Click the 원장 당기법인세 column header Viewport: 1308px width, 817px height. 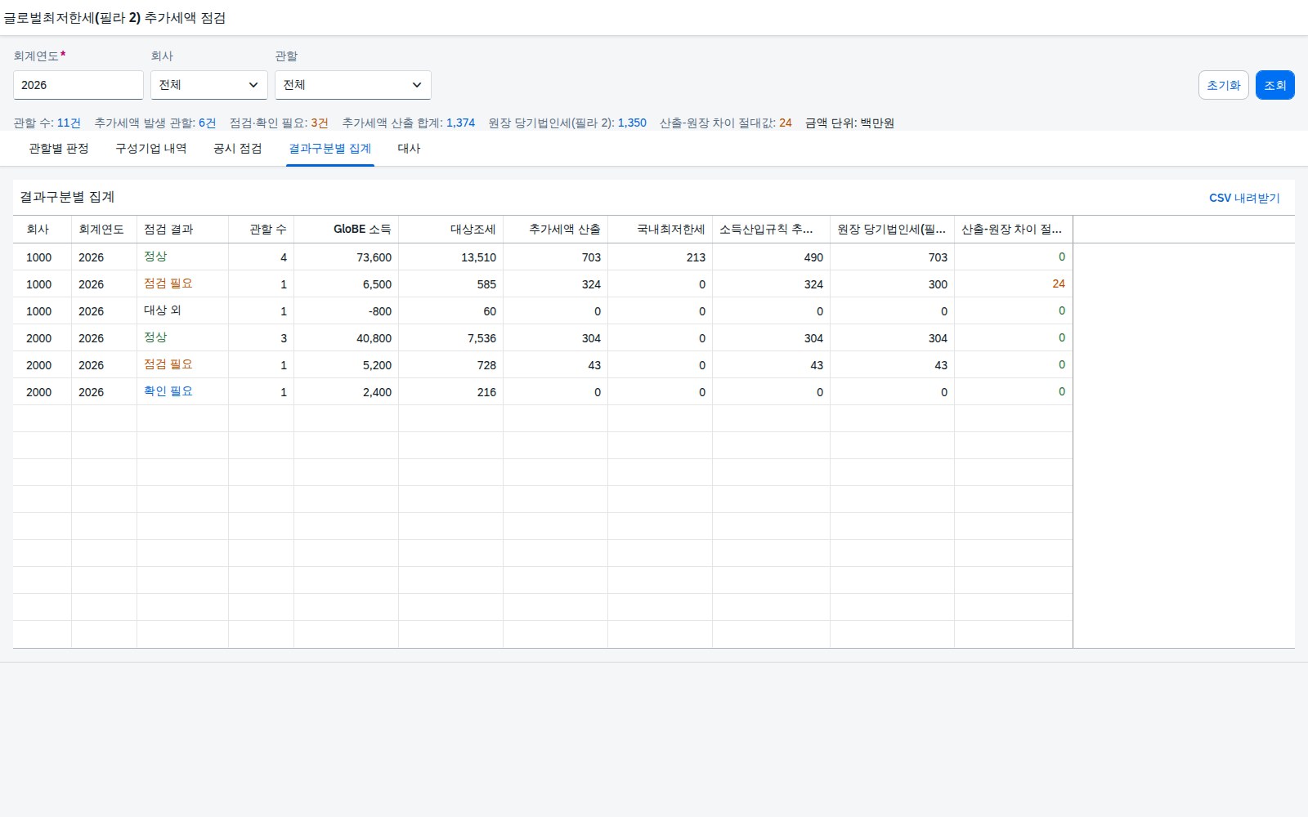point(893,230)
